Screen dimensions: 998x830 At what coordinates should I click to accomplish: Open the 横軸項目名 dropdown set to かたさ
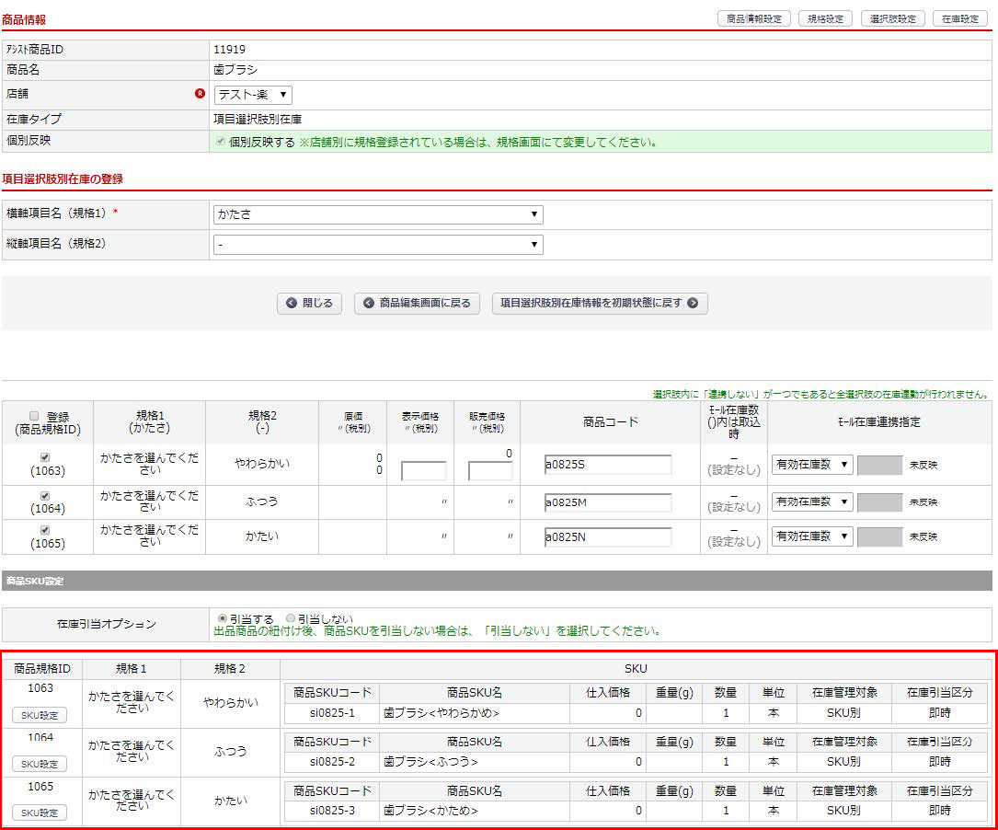[377, 214]
